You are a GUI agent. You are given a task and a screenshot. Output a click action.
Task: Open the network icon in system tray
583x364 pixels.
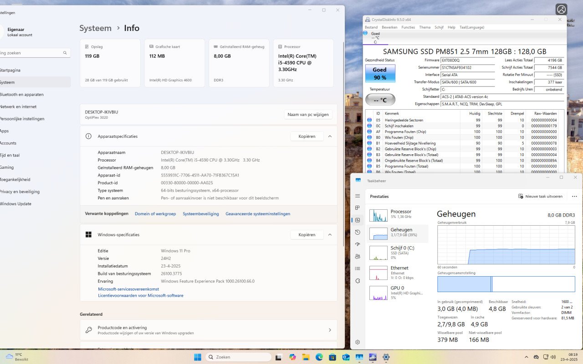[545, 357]
